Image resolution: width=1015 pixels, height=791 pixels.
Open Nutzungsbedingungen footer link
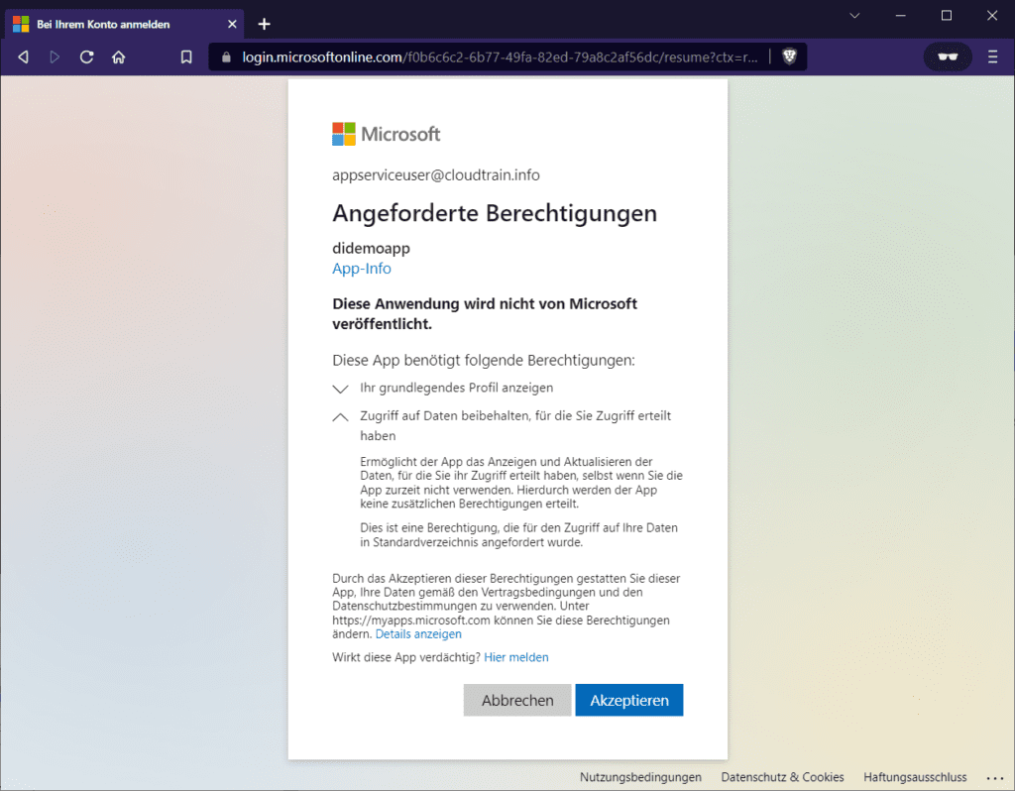640,777
